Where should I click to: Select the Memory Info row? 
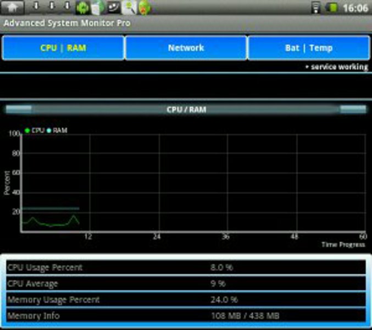click(x=186, y=316)
